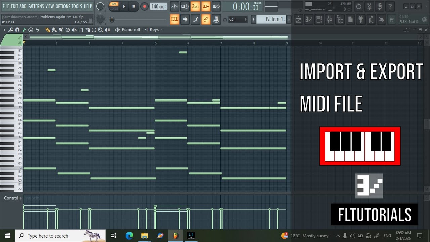Open the project picker pages icon
This screenshot has height=242, width=430.
pos(350,19)
